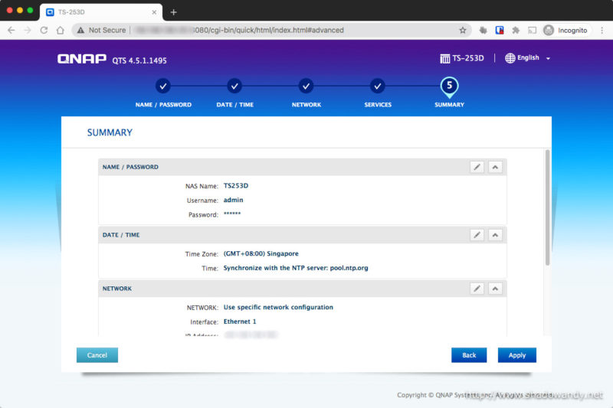The height and width of the screenshot is (408, 613).
Task: Collapse the Name / Password section
Action: click(495, 167)
